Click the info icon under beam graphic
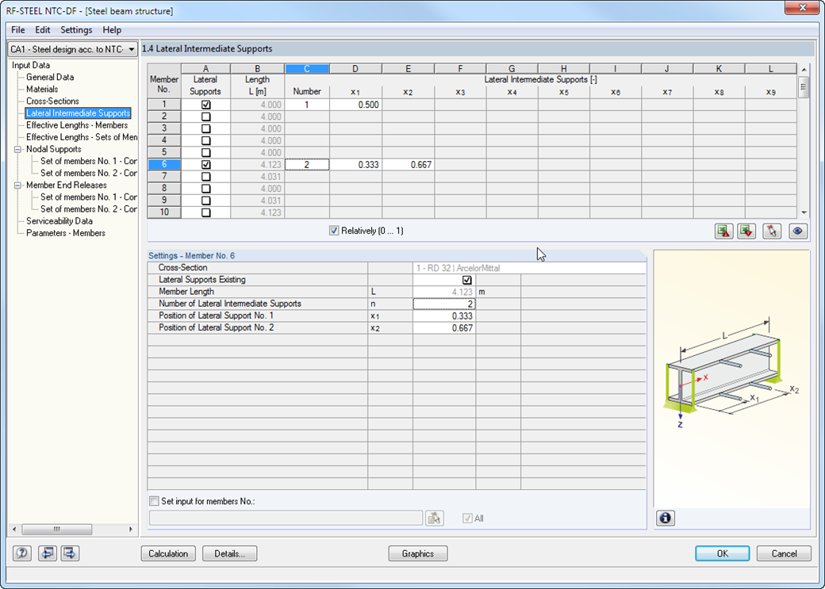This screenshot has height=589, width=825. 666,518
